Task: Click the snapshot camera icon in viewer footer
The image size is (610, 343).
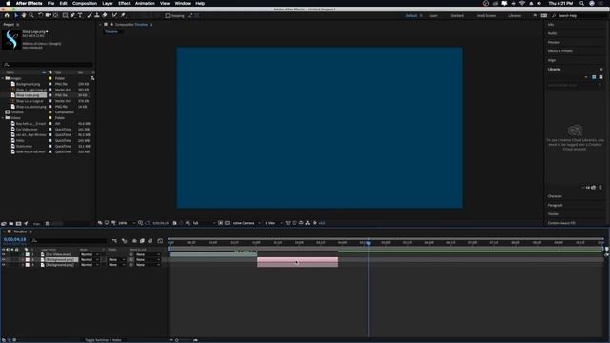Action: (174, 223)
